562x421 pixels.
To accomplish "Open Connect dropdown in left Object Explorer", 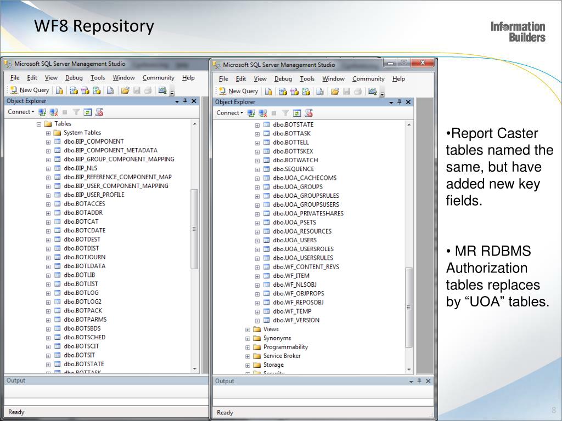I will click(x=21, y=112).
